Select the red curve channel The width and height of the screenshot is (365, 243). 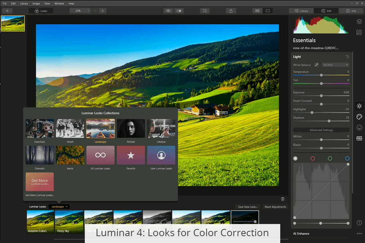click(x=313, y=158)
